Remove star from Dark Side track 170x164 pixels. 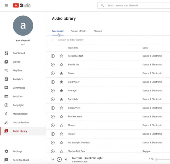point(61,99)
